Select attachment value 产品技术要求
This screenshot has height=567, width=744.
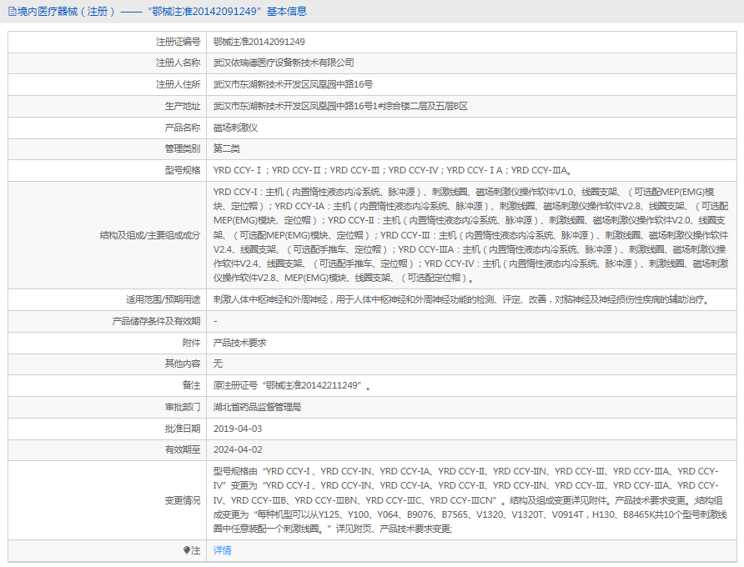[239, 343]
